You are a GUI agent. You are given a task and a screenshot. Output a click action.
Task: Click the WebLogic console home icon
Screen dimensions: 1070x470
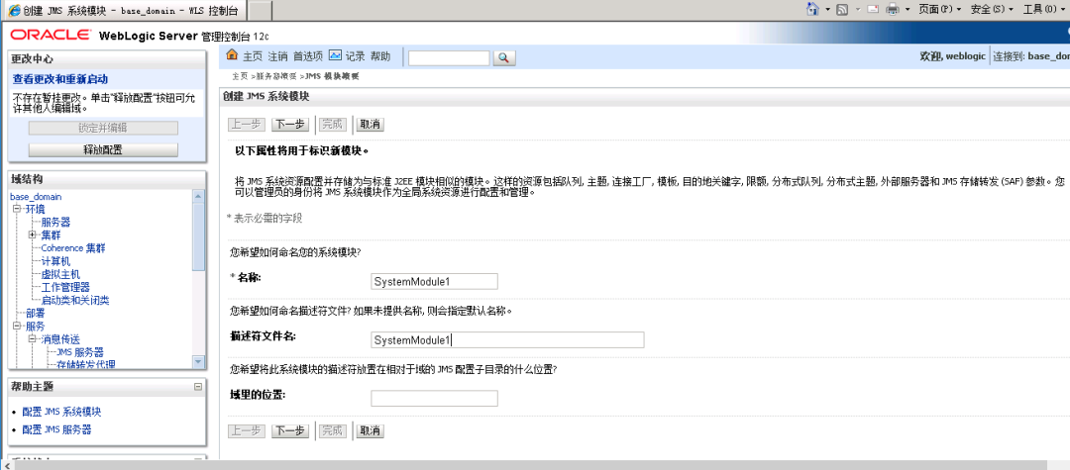coord(232,55)
